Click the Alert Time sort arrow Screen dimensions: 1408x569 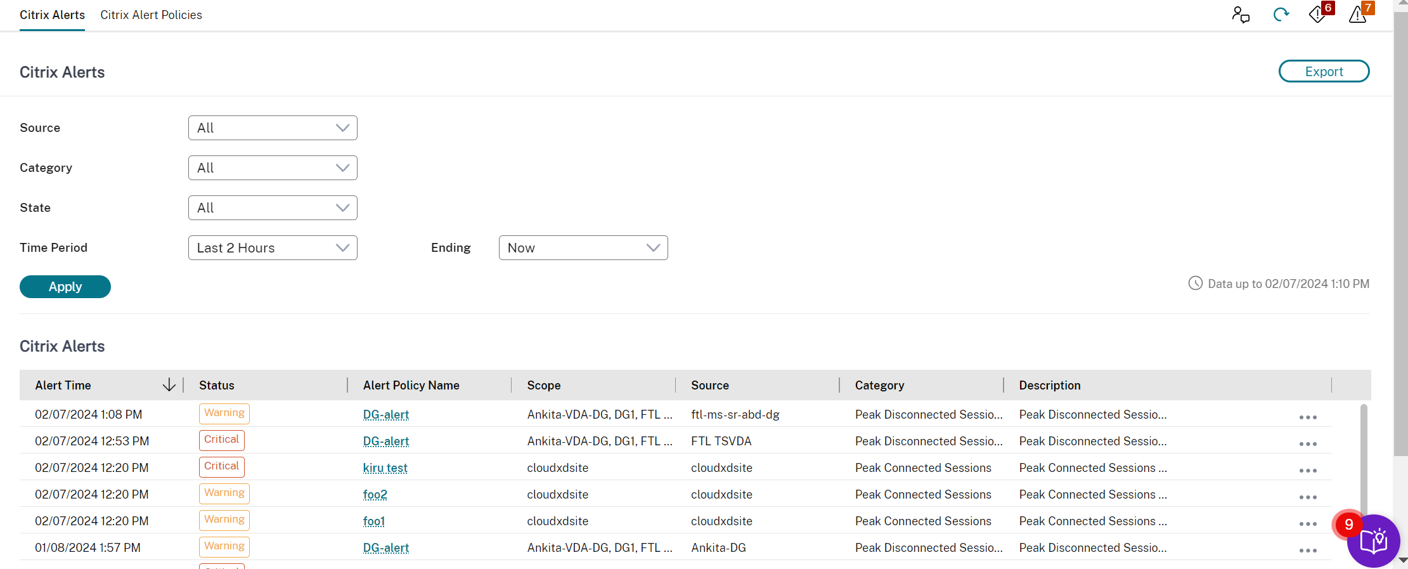tap(169, 385)
